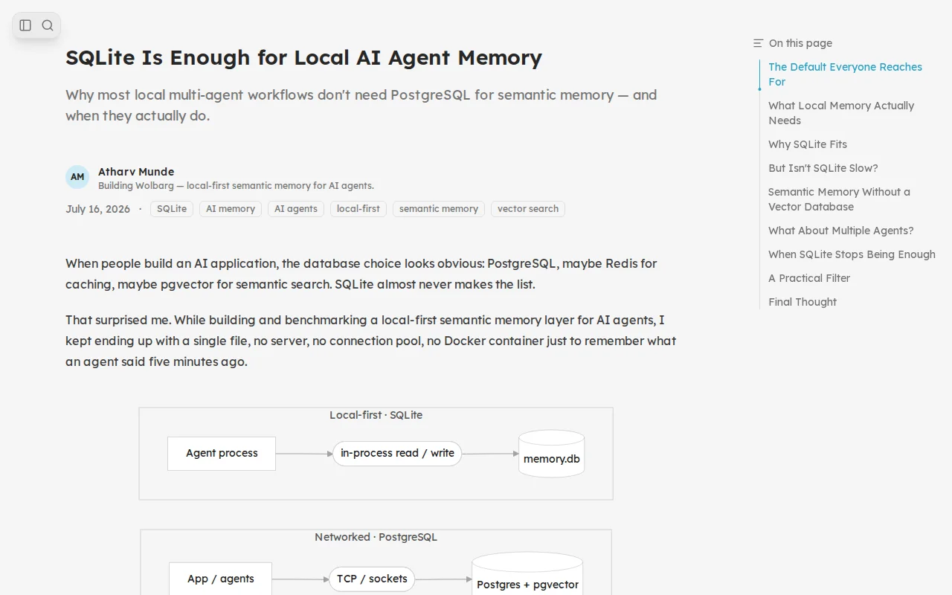The height and width of the screenshot is (595, 952).
Task: Click the article subtitle text
Action: (x=361, y=106)
